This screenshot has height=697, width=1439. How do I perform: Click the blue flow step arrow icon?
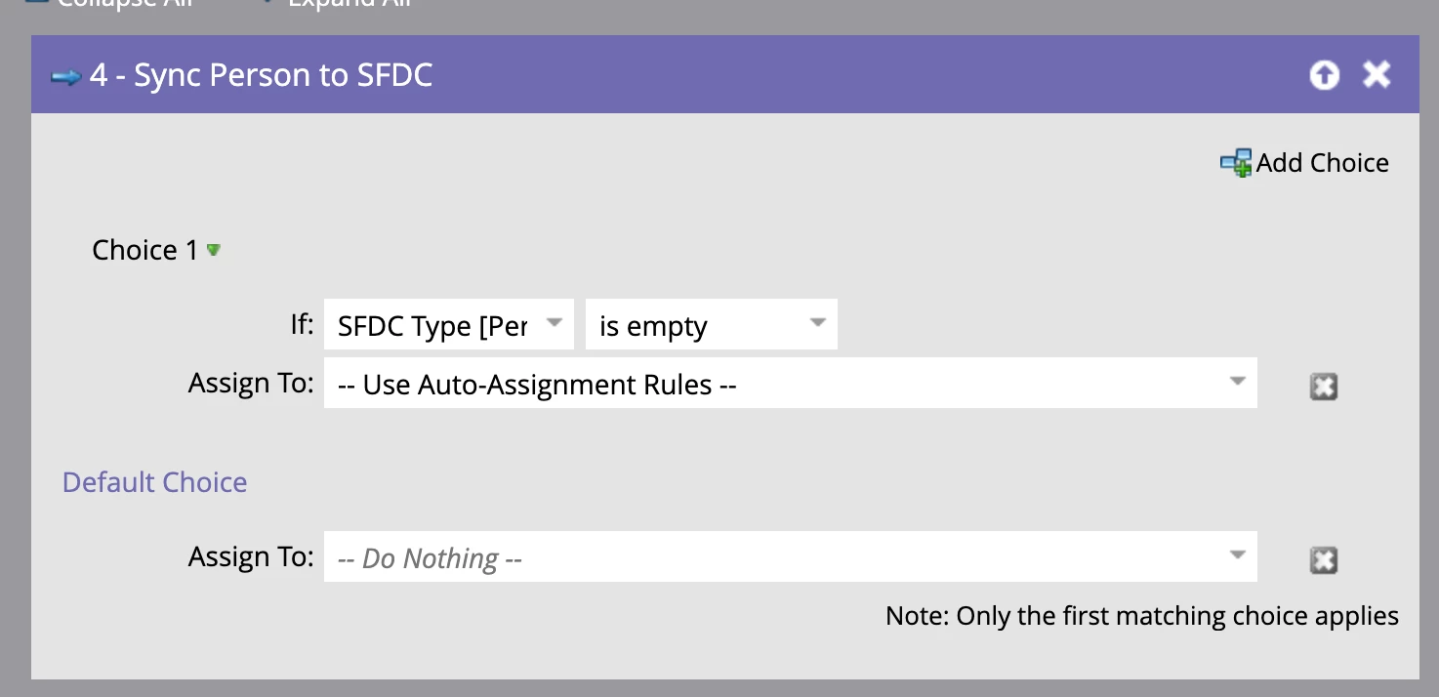coord(66,77)
